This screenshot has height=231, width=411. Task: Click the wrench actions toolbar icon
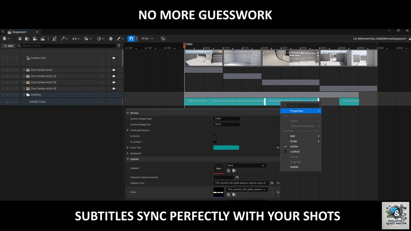tap(63, 38)
